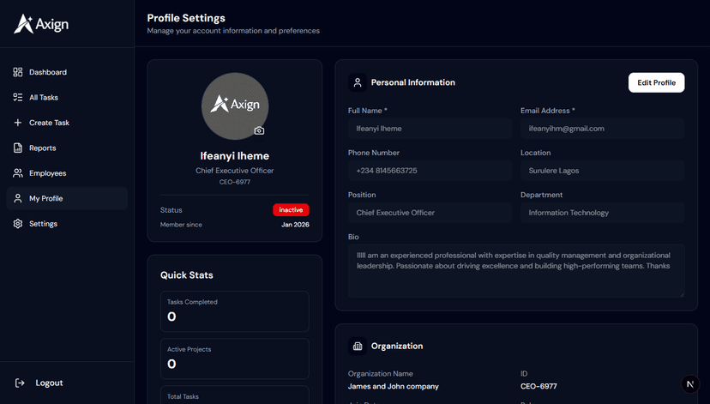The height and width of the screenshot is (404, 710).
Task: Click the profile avatar image
Action: 235,105
